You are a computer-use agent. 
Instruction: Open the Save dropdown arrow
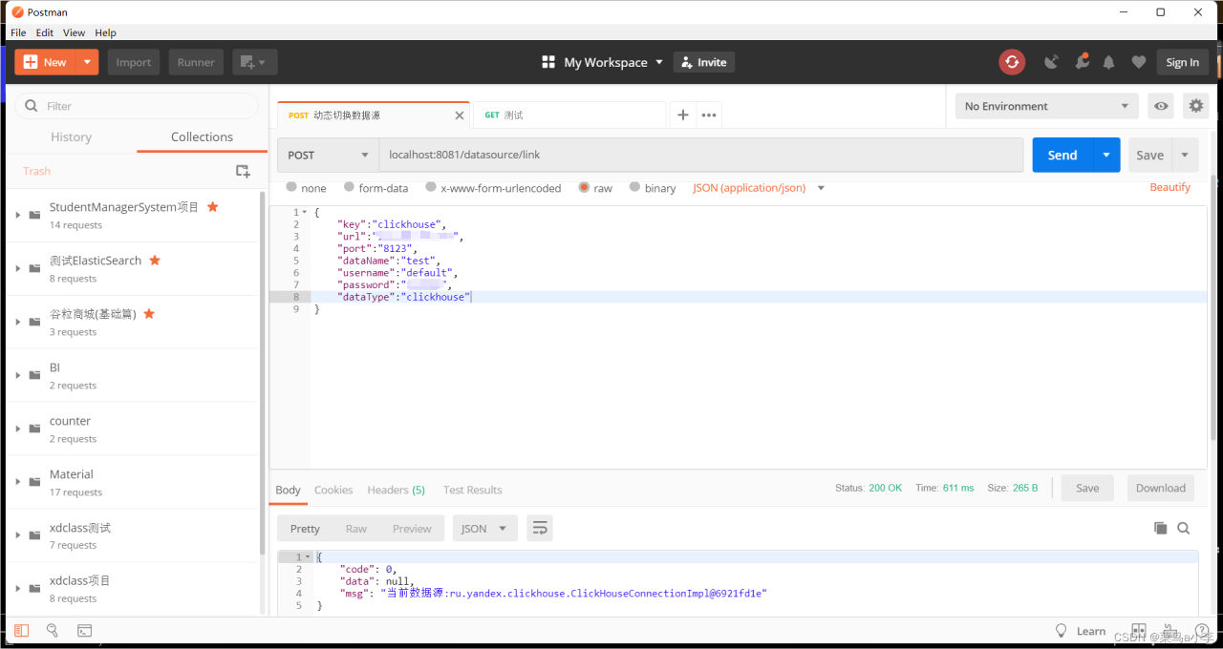click(x=1186, y=155)
